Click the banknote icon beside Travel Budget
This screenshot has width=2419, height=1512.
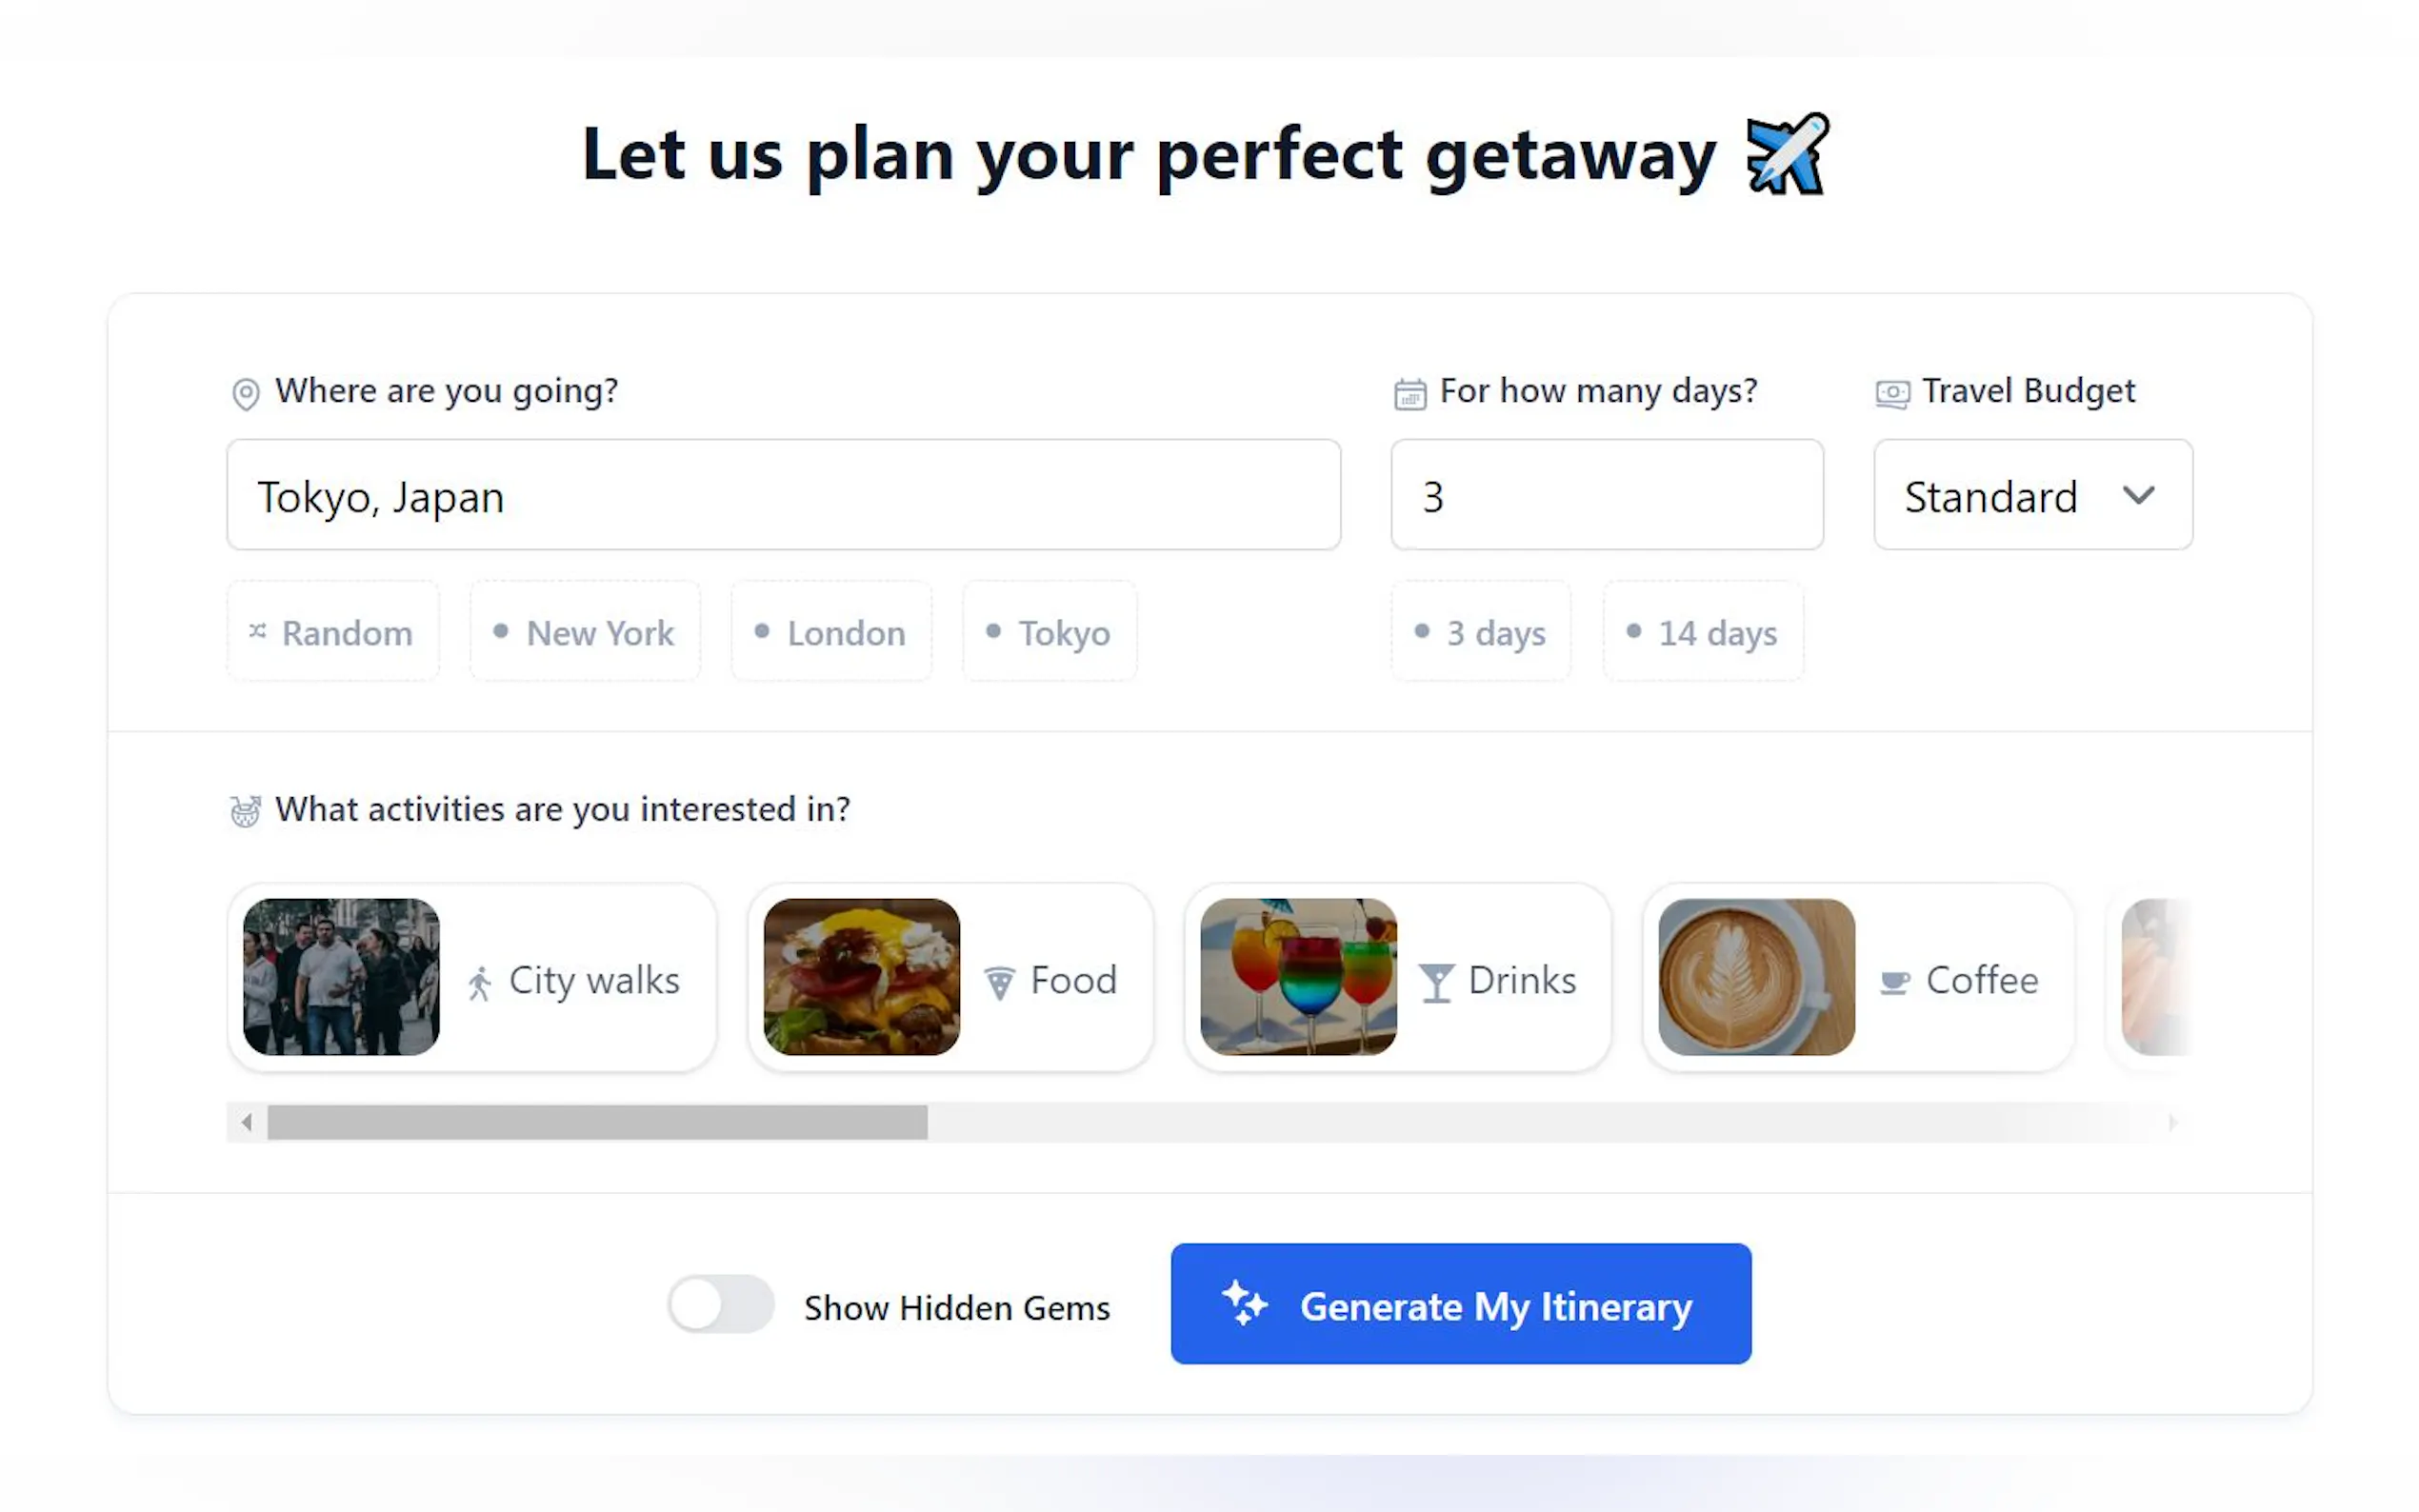[1892, 393]
